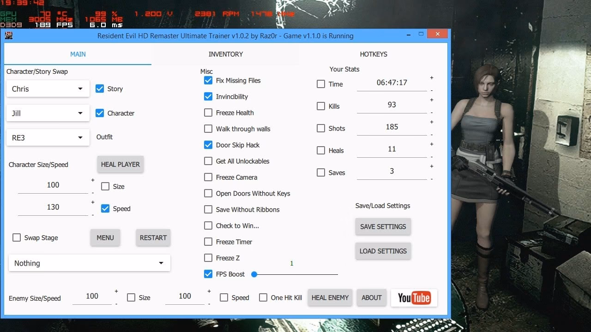Decrease the Kills stat with minus
Image resolution: width=591 pixels, height=332 pixels.
(432, 113)
